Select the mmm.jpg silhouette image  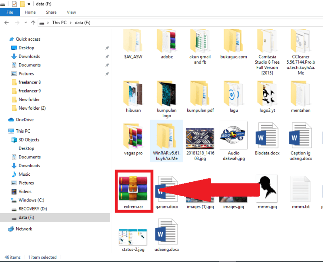[267, 192]
